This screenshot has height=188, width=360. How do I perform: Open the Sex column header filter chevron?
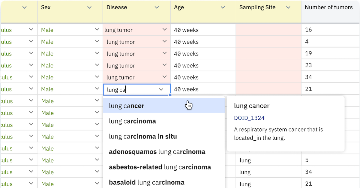point(89,7)
